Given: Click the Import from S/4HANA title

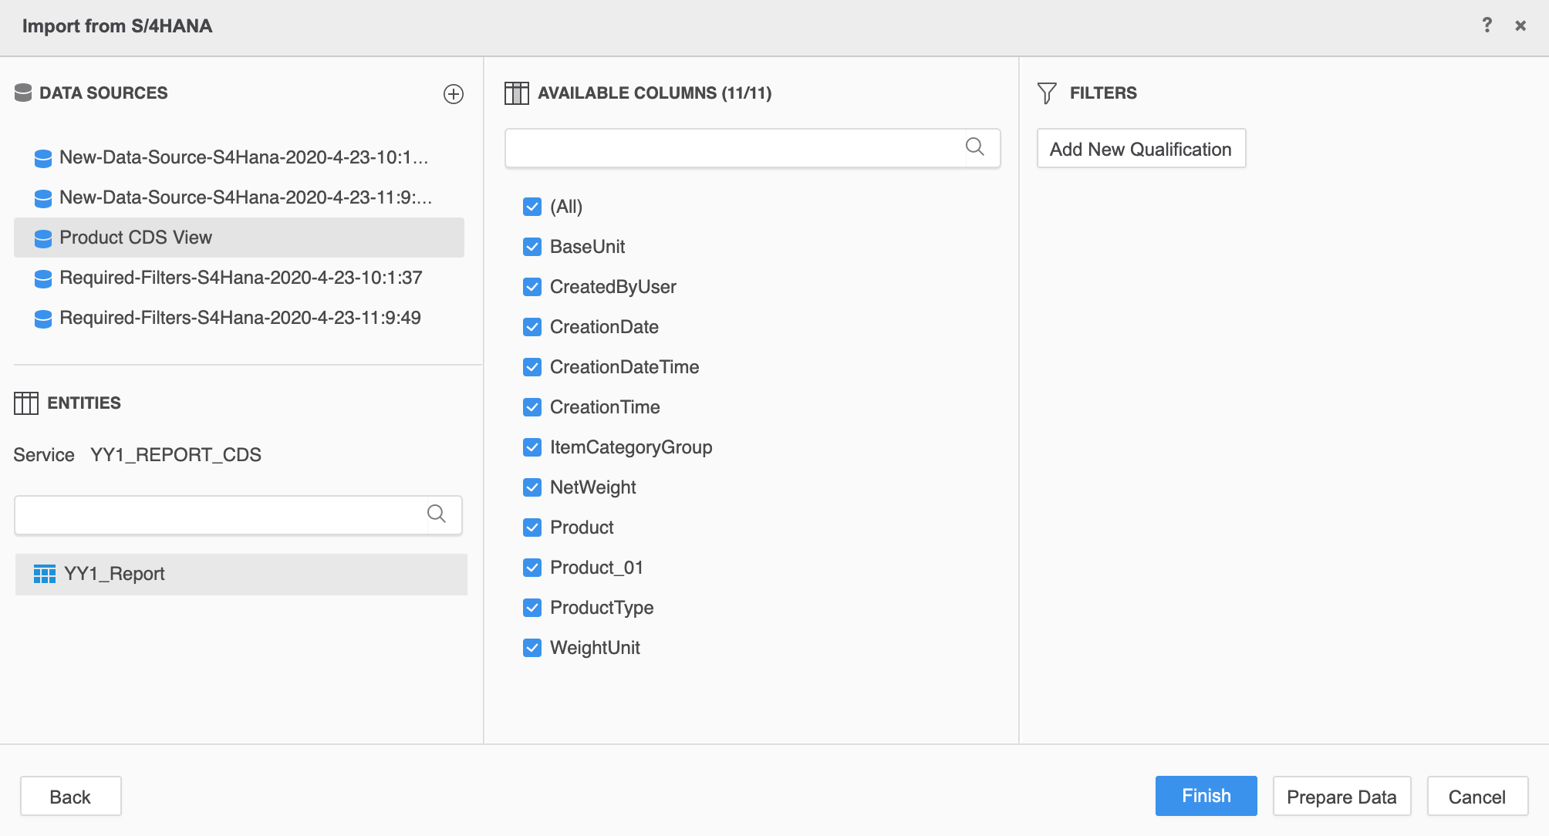Looking at the screenshot, I should [116, 25].
